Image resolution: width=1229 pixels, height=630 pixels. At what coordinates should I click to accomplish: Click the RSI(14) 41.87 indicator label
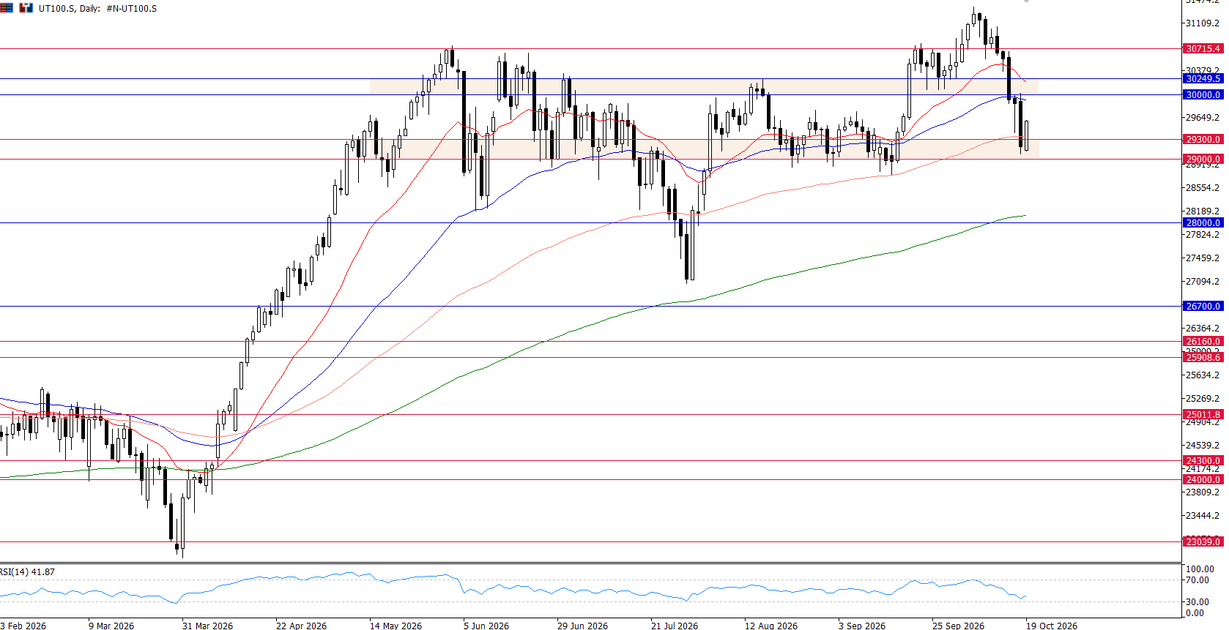27,572
